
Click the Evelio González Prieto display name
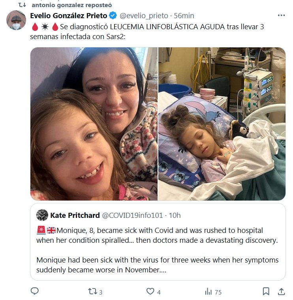(69, 16)
